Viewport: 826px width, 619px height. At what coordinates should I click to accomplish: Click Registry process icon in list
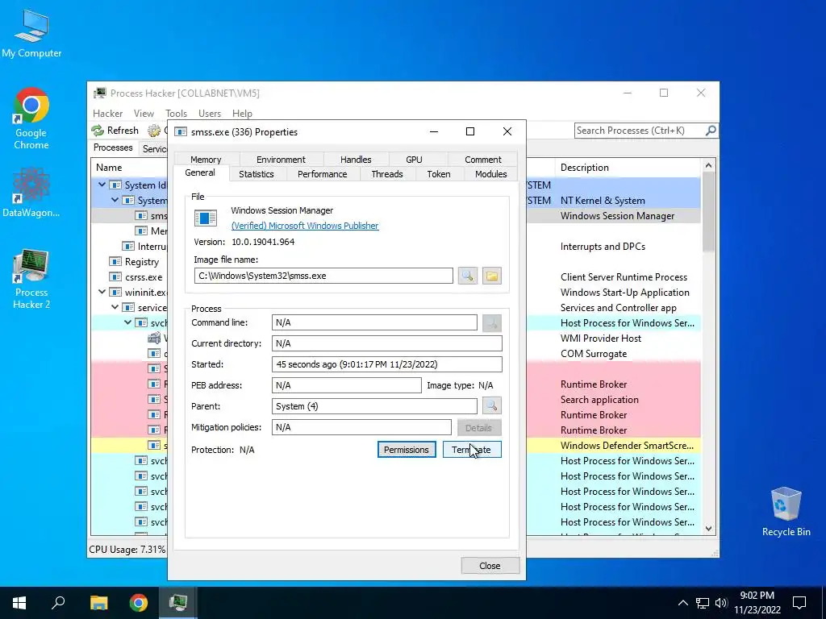[x=115, y=262]
